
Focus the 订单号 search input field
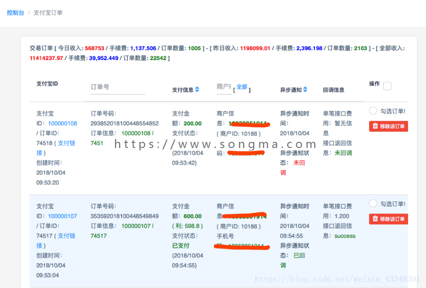click(x=118, y=87)
